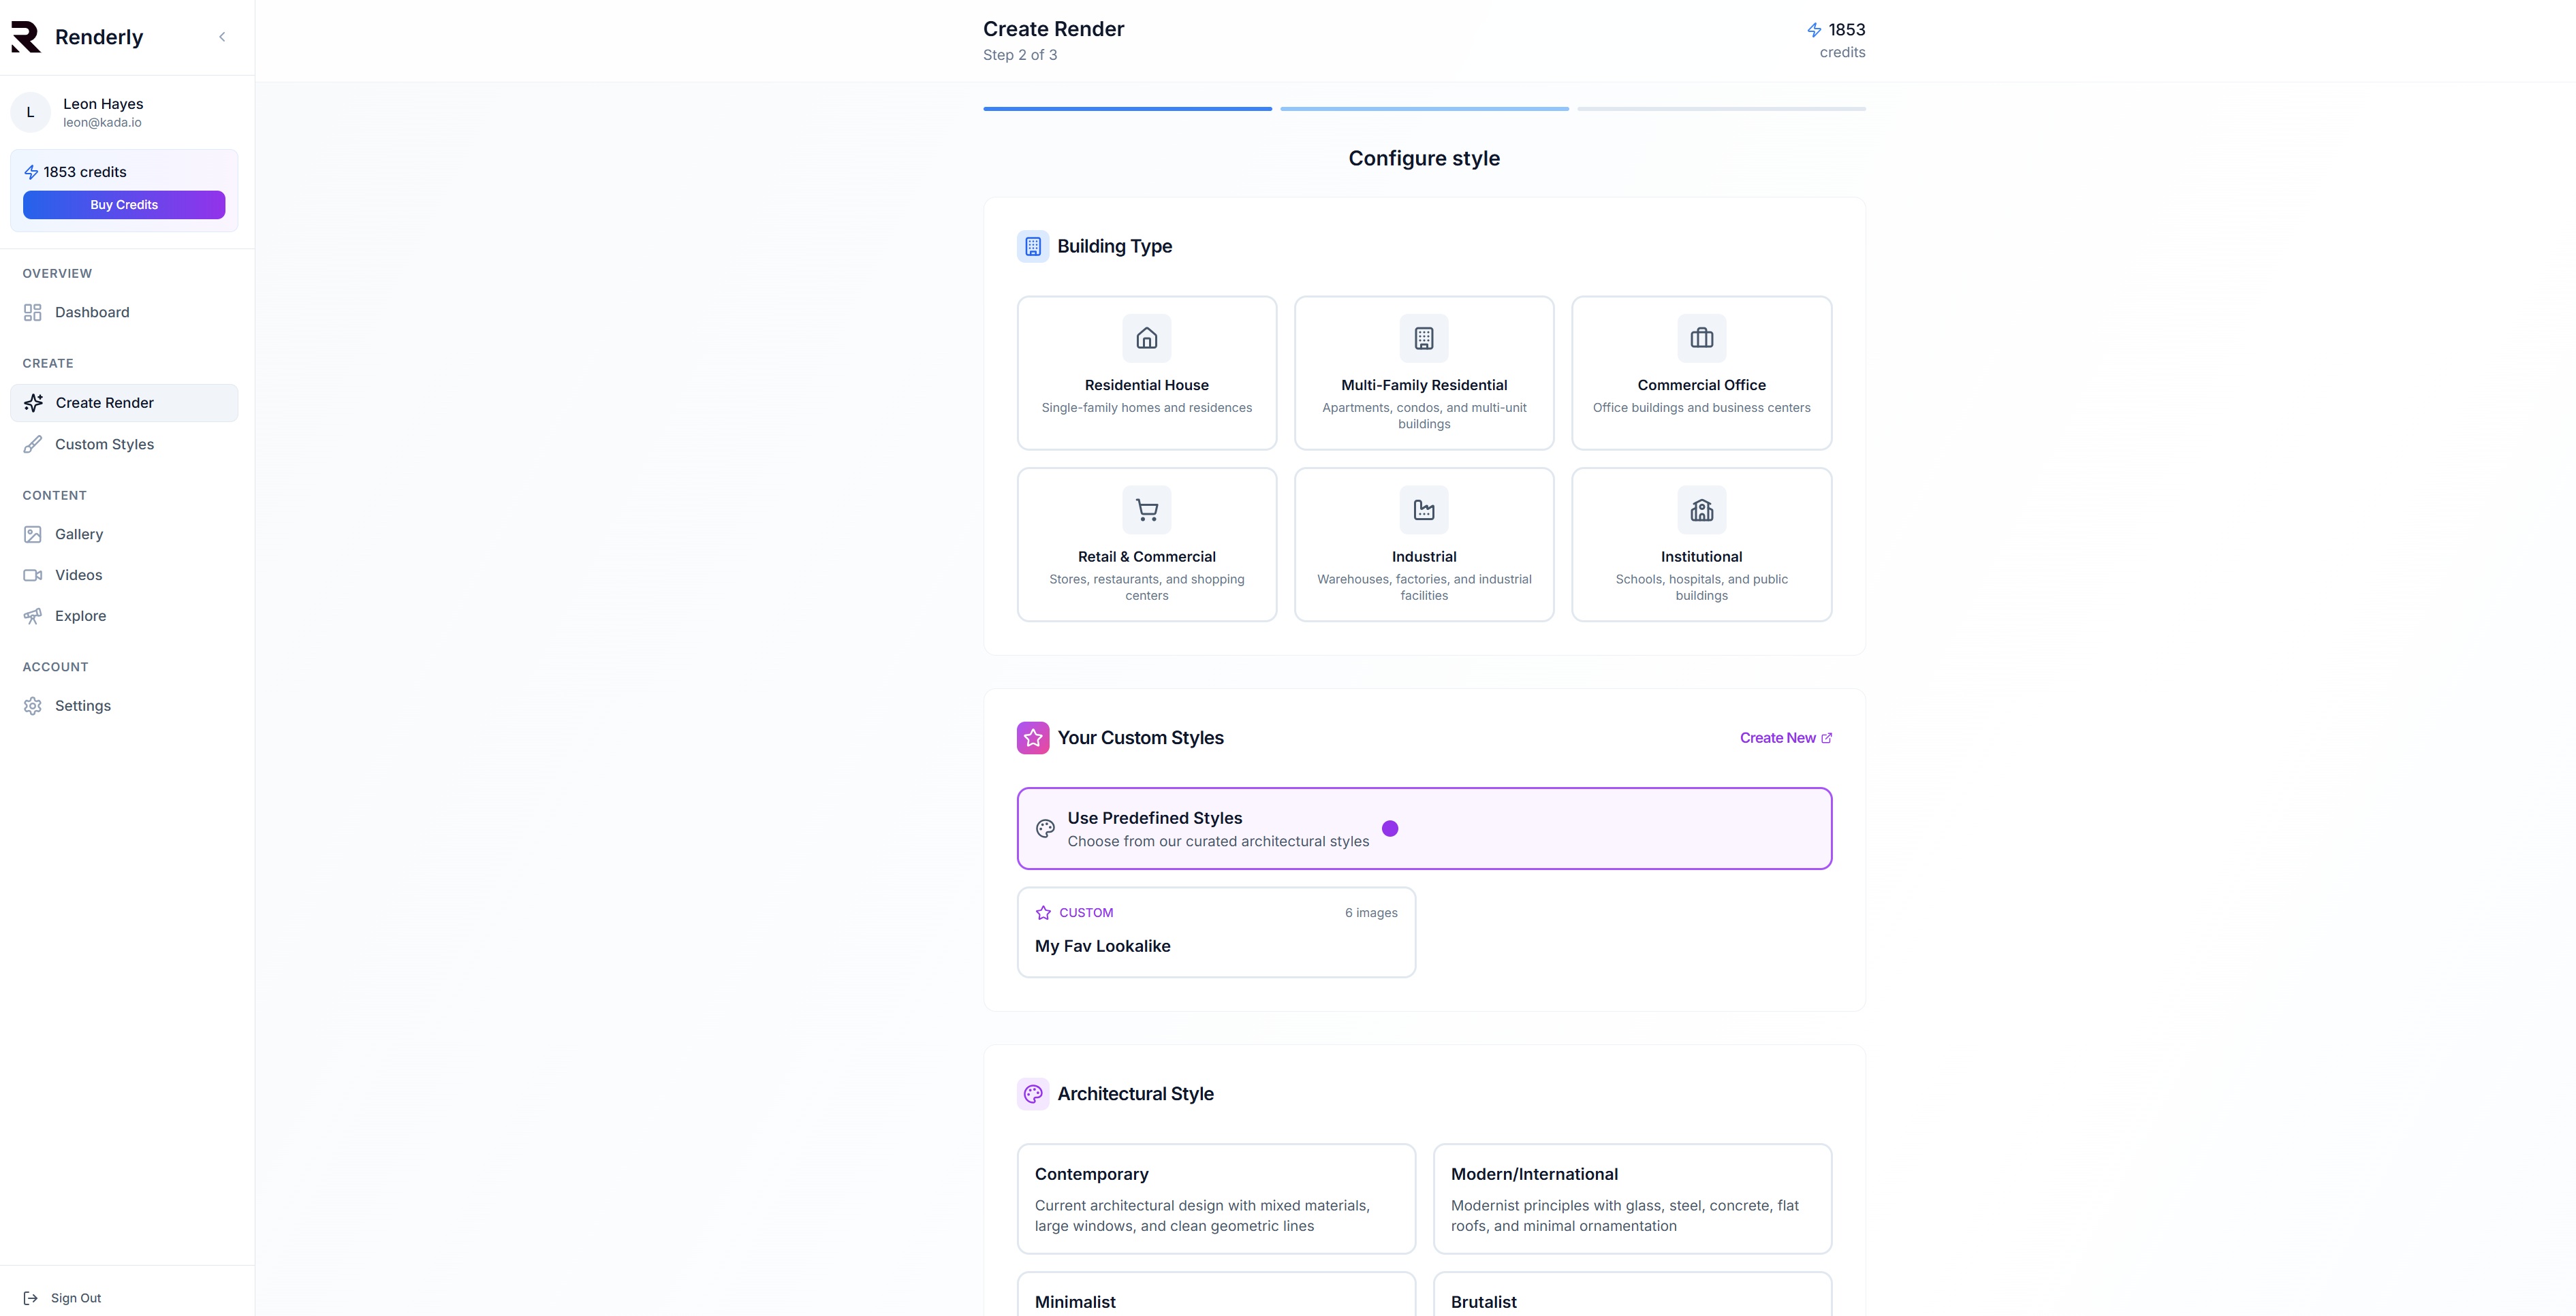The image size is (2576, 1316).
Task: Open the Create New link
Action: pos(1786,739)
